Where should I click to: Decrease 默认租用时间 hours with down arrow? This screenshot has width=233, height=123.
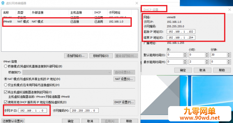pos(207,56)
